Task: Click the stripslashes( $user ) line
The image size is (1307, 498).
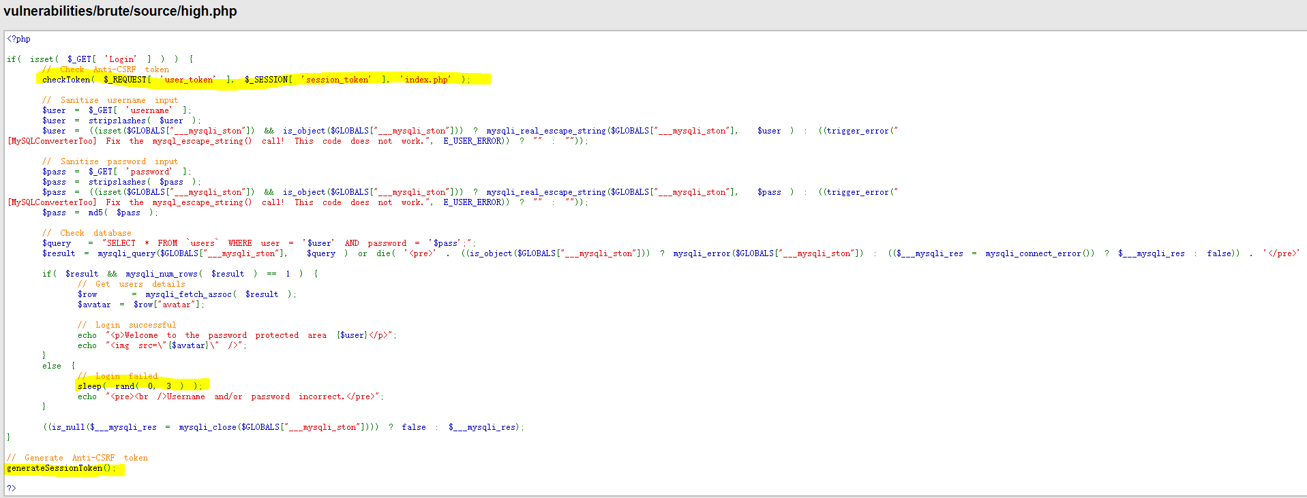Action: tap(121, 121)
